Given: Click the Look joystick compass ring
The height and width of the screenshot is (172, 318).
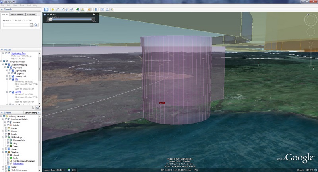Looking at the screenshot, I should pyautogui.click(x=310, y=20).
